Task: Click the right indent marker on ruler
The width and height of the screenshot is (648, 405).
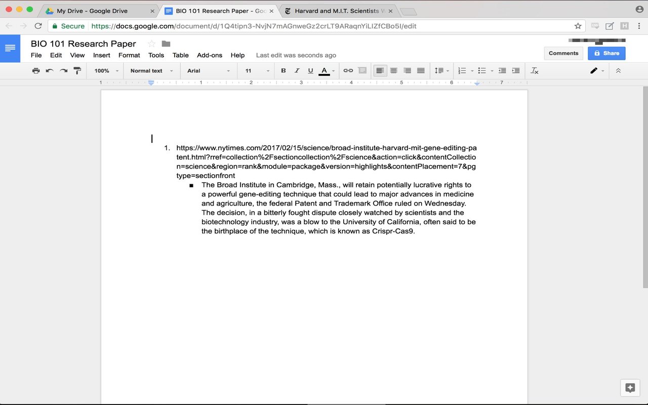Action: 477,83
